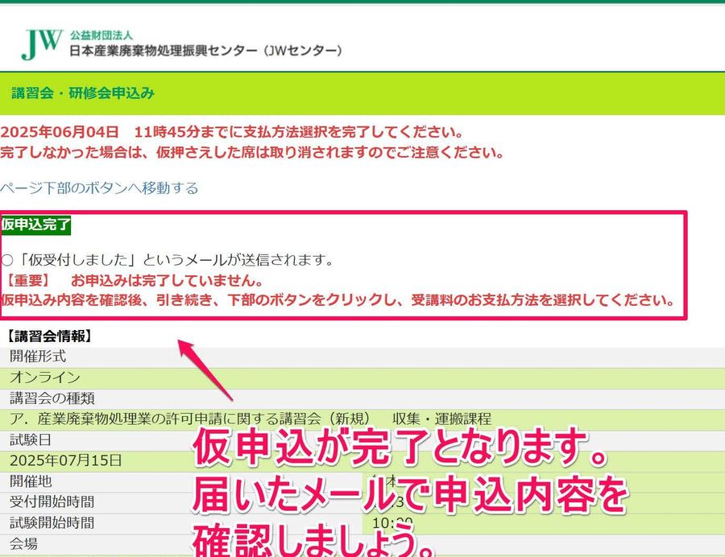Select the 産業廃棄物処理業の許可申請に関する講習会 row
The image size is (725, 557).
[x=362, y=419]
